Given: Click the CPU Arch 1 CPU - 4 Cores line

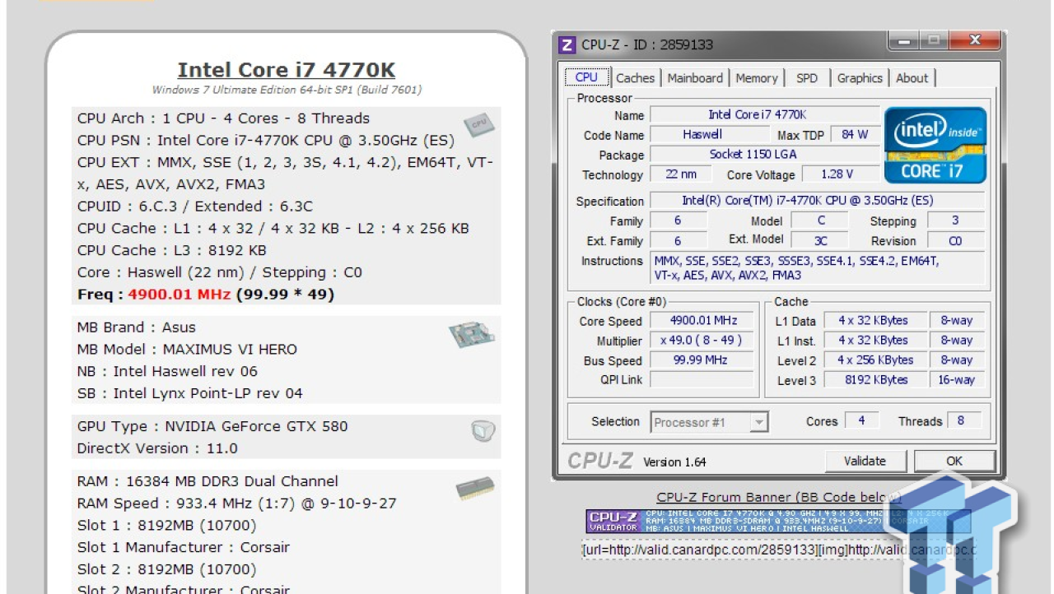Looking at the screenshot, I should (223, 118).
